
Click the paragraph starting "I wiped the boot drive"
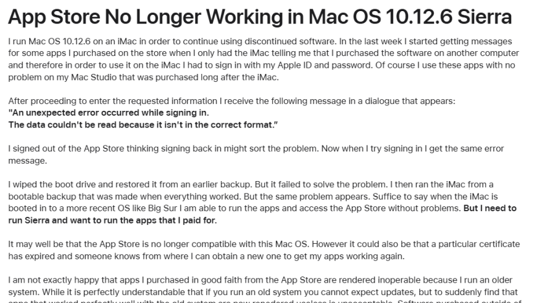point(262,202)
